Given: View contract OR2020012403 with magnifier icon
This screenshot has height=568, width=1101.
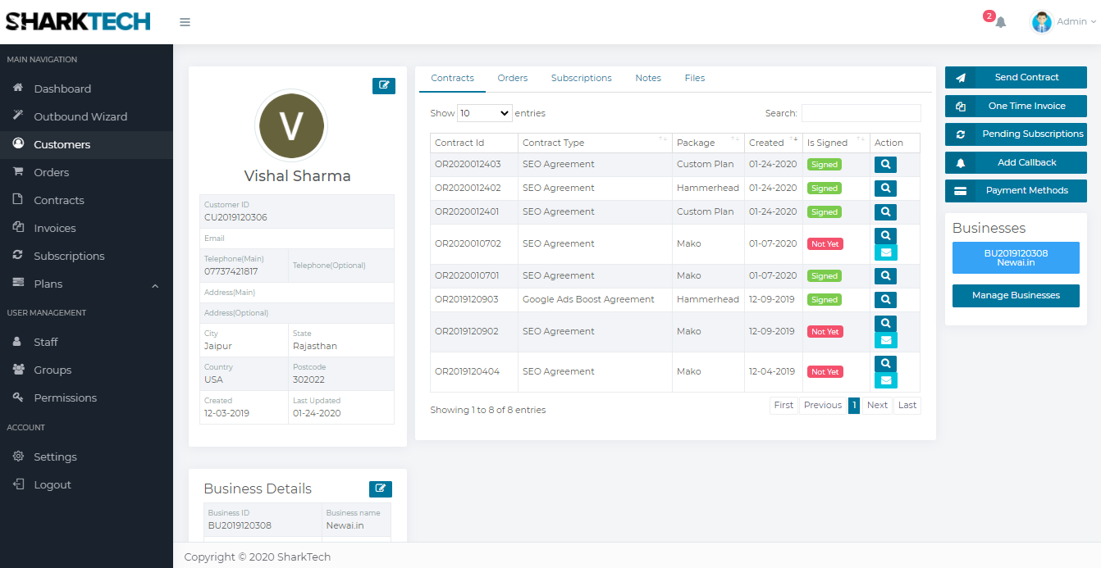Looking at the screenshot, I should [x=885, y=165].
